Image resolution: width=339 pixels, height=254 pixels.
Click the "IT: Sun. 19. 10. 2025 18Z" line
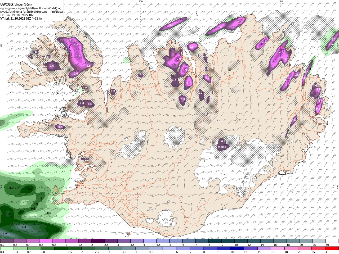tap(17, 15)
